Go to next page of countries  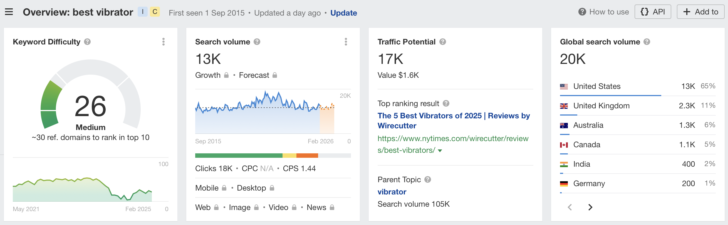pyautogui.click(x=590, y=207)
